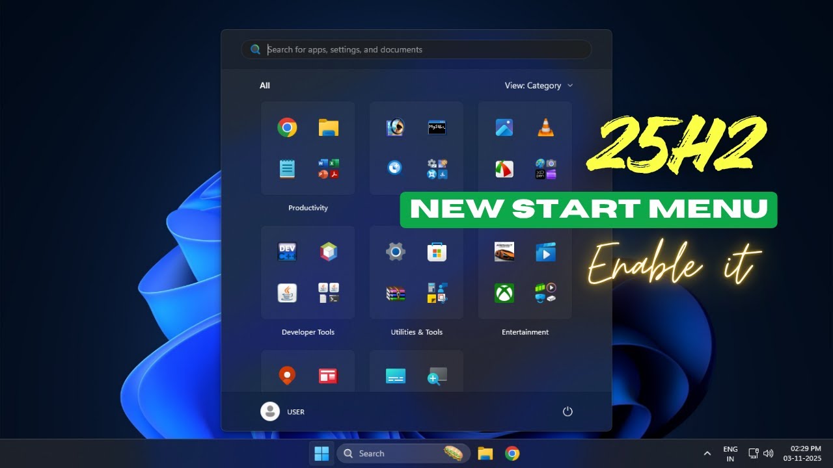Viewport: 833px width, 468px height.
Task: Open the Magnifier app icon
Action: coord(437,376)
